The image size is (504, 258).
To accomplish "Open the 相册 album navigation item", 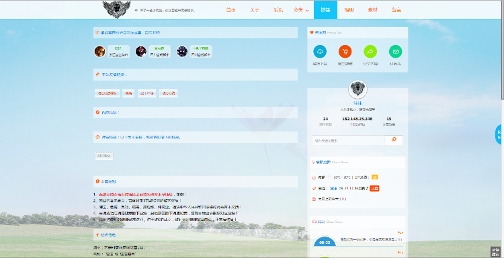I will 349,10.
